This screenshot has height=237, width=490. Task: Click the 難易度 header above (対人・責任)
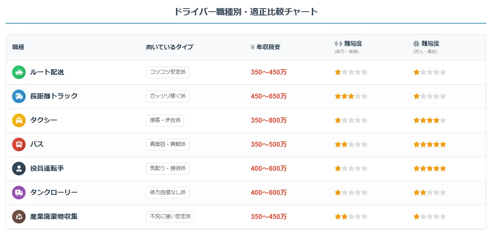[430, 44]
